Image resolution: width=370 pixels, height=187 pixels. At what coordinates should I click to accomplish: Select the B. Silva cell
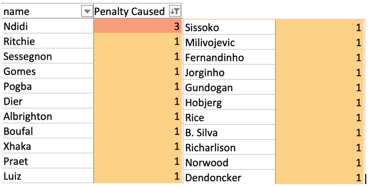click(229, 132)
